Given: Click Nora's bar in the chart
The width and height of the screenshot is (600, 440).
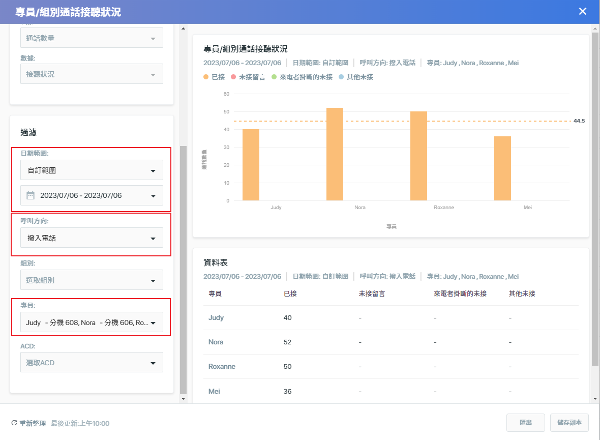Looking at the screenshot, I should pos(335,154).
